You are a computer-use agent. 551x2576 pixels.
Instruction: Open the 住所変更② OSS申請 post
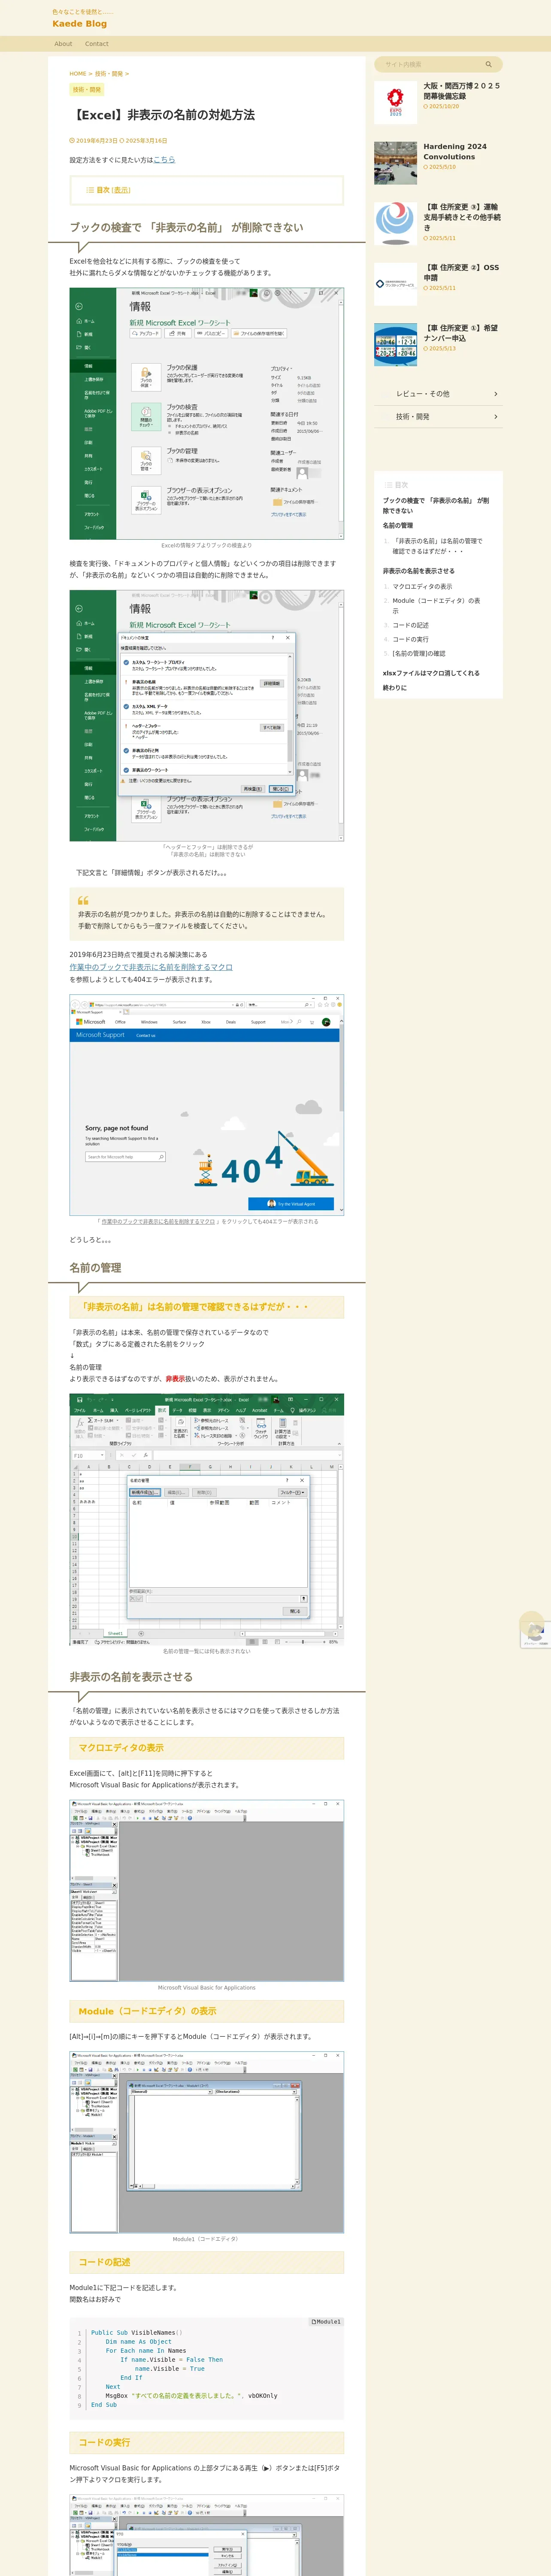click(x=461, y=272)
